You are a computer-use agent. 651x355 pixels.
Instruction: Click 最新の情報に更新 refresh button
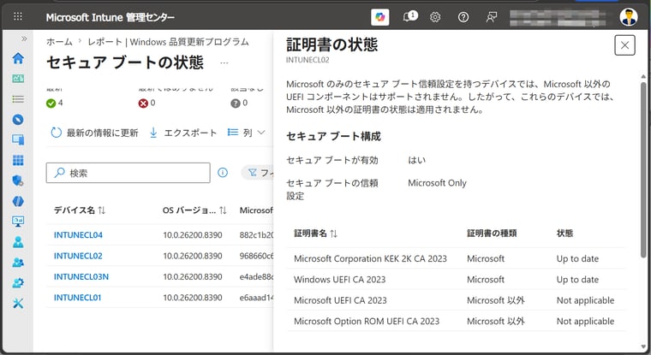[94, 133]
